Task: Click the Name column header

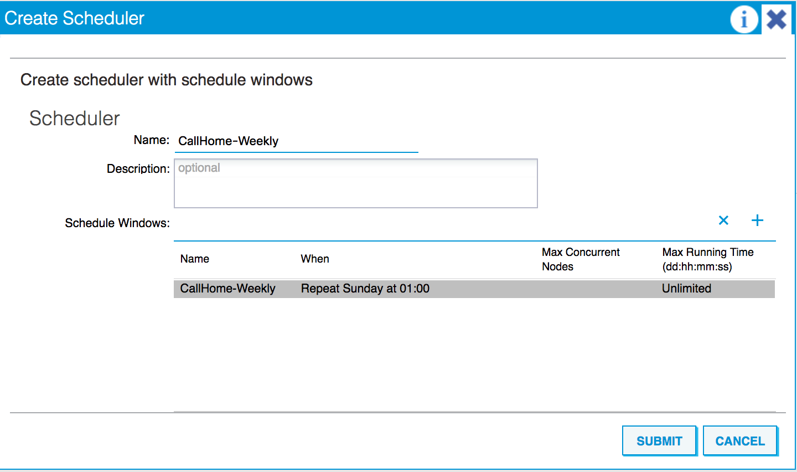Action: tap(195, 259)
